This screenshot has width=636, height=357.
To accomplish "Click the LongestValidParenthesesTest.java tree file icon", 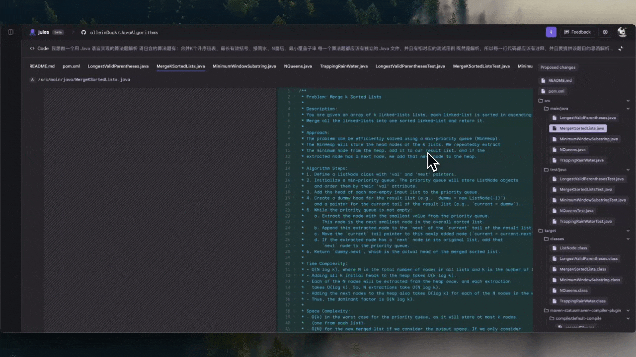I will pyautogui.click(x=555, y=179).
